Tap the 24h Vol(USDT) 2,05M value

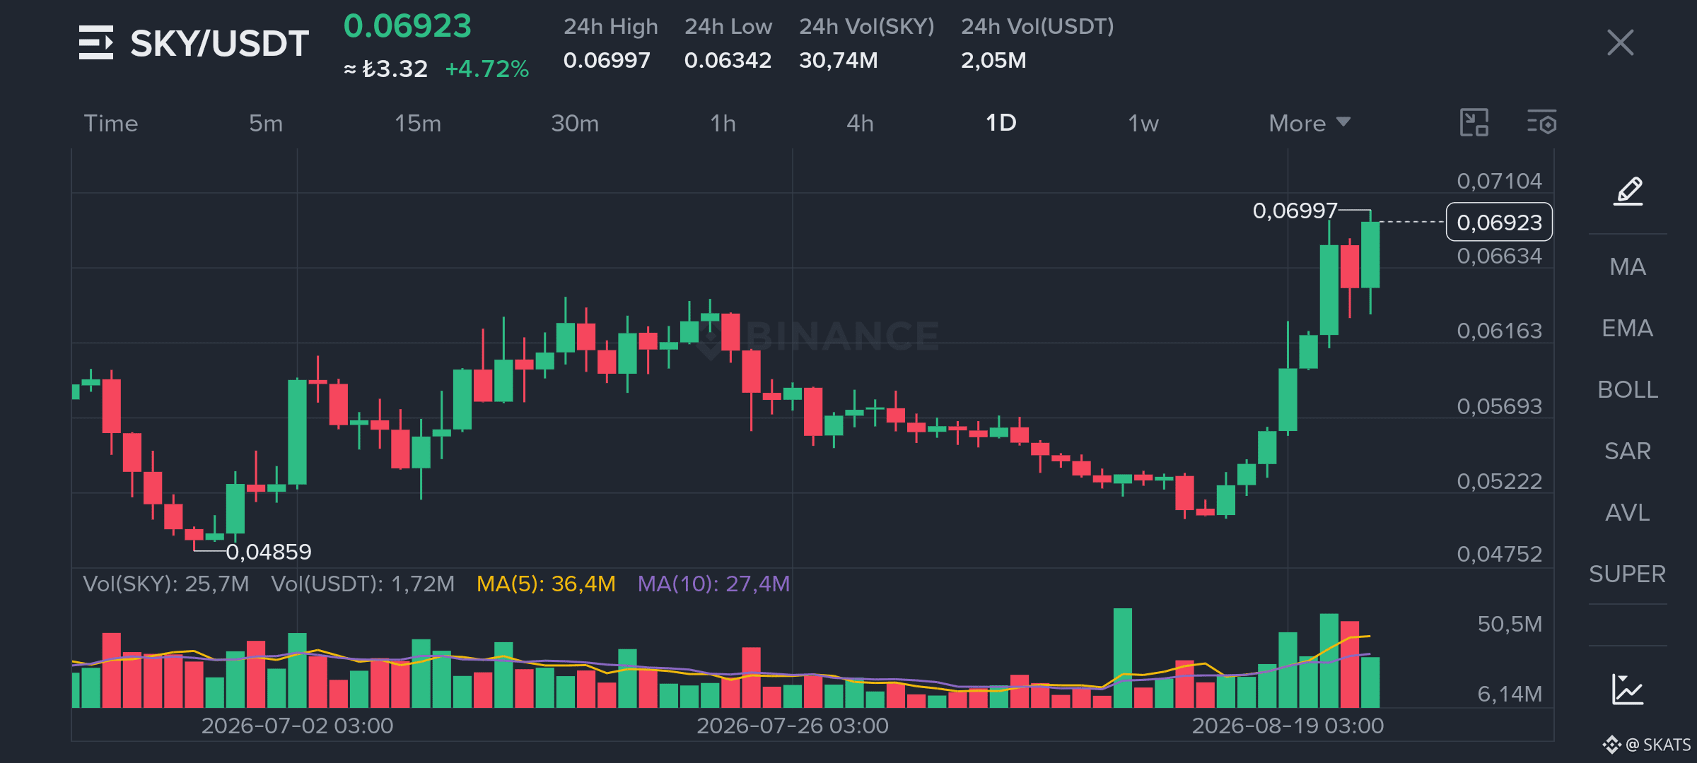pyautogui.click(x=993, y=60)
